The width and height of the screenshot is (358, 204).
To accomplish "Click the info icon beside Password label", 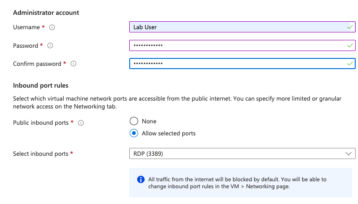I will point(50,45).
